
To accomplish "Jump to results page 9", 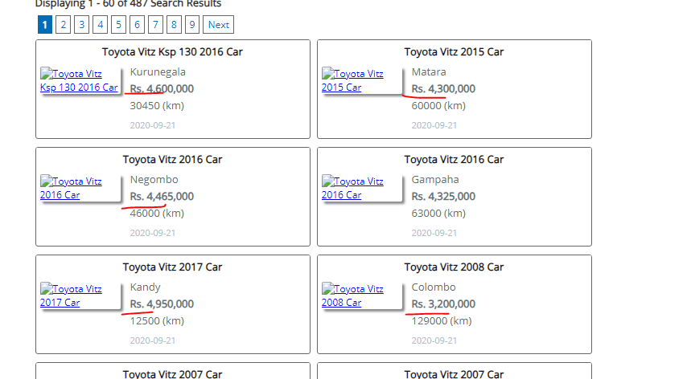I will click(x=192, y=24).
